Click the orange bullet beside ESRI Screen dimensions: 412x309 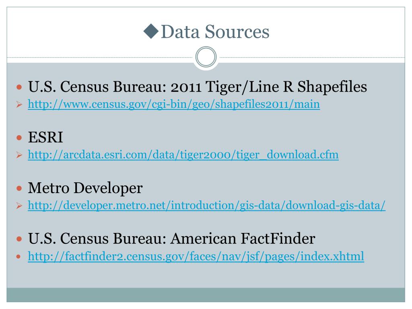click(19, 138)
